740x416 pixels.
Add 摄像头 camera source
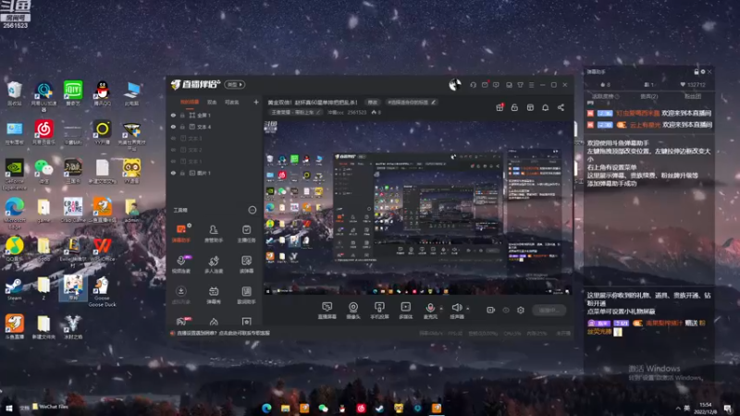click(353, 311)
